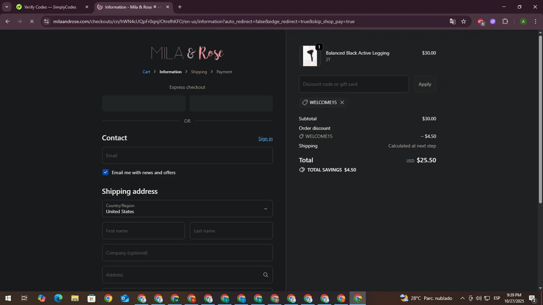Open the volume control icon
Viewport: 543px width, 305px height.
coord(479,298)
